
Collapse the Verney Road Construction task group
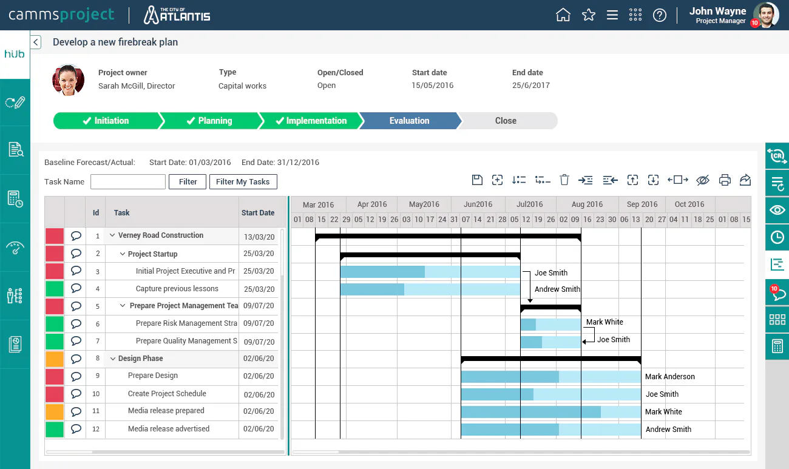tap(112, 235)
